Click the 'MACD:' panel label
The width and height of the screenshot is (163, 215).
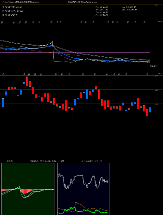[x=10, y=161]
